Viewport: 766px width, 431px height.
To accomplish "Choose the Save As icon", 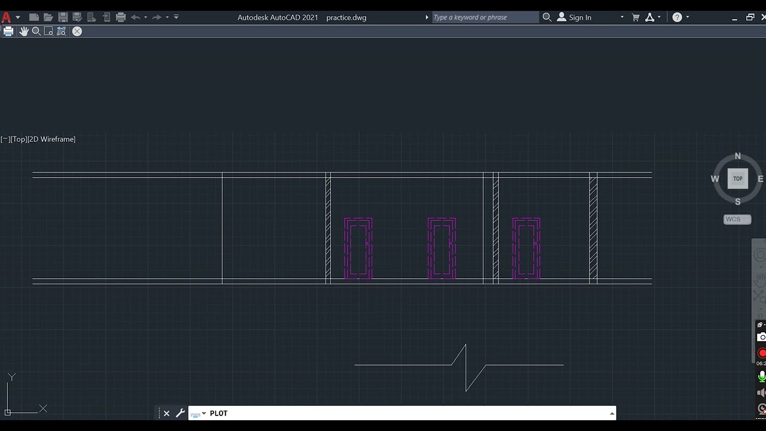I will (x=77, y=17).
